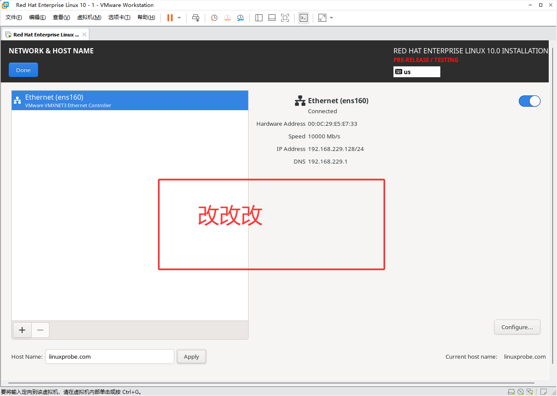
Task: Click the Speed value 10000 Mb/s
Action: pos(324,136)
